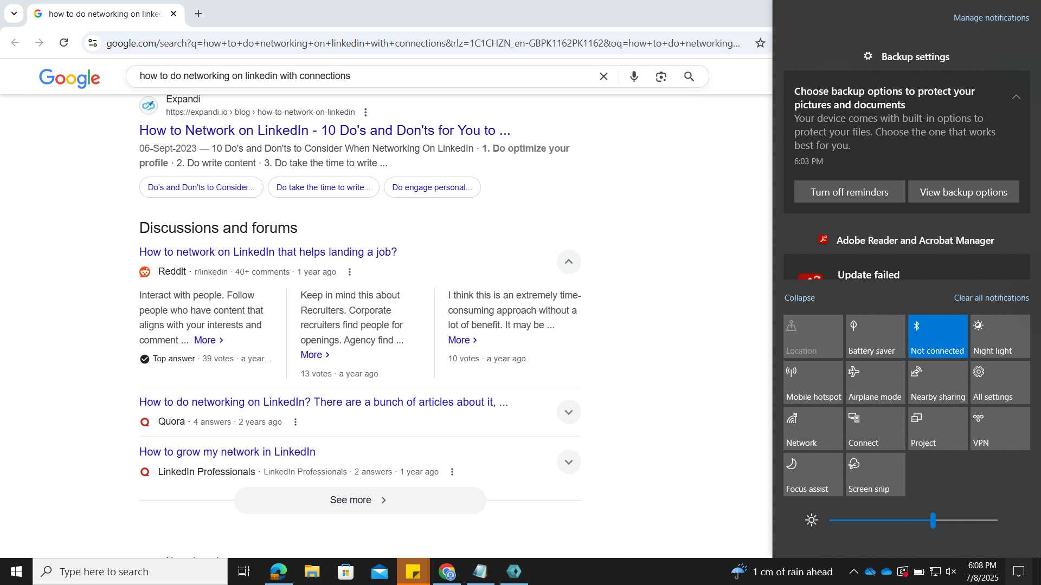This screenshot has height=585, width=1041.
Task: Toggle Nearby sharing quick action
Action: tap(937, 382)
